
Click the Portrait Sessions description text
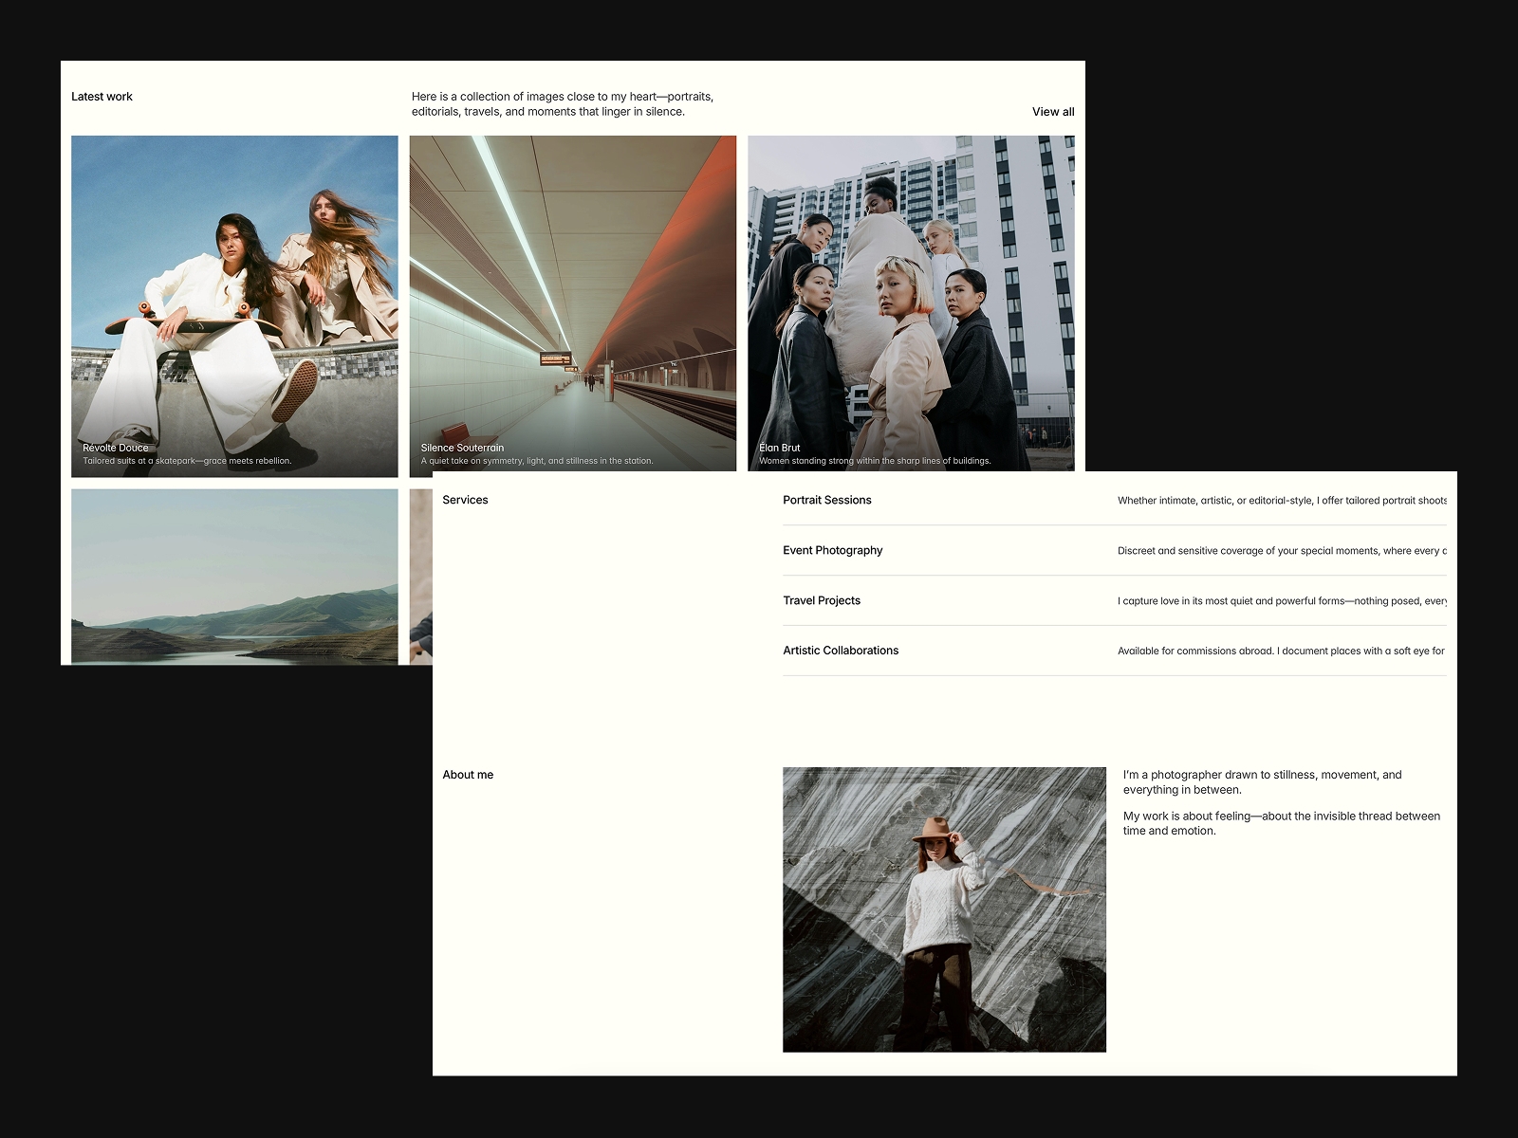[1281, 500]
